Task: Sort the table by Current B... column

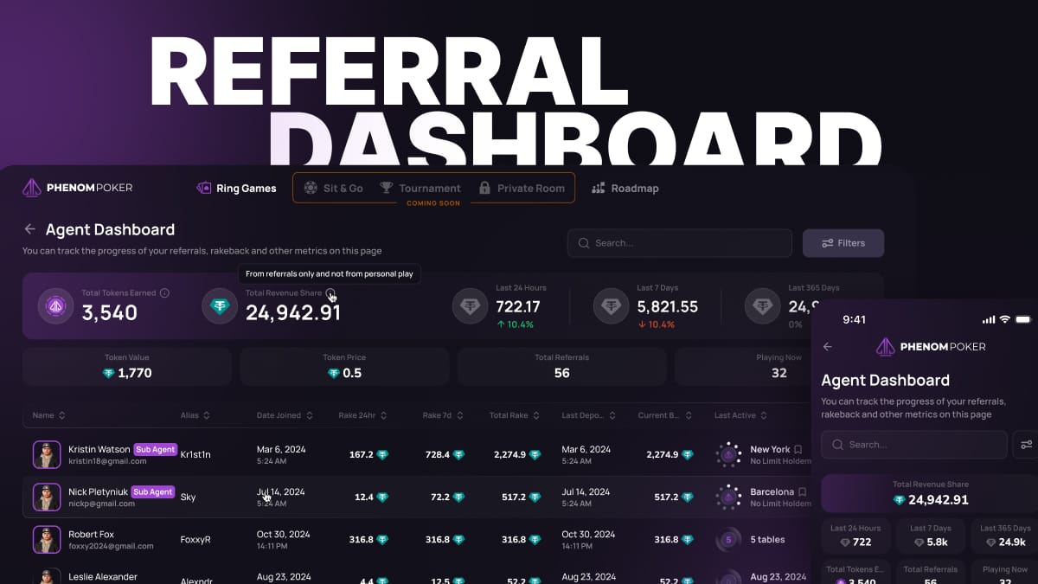Action: click(665, 415)
